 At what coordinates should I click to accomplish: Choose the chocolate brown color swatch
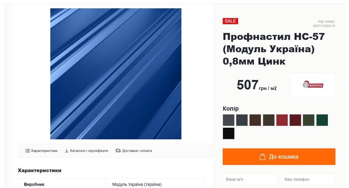[x=255, y=120]
